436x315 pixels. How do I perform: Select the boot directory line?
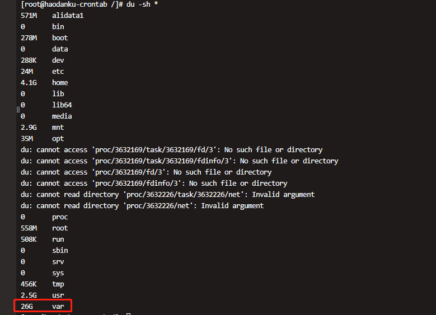coord(44,38)
